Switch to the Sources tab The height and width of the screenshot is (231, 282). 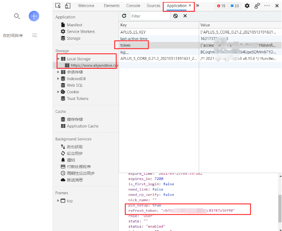click(154, 6)
